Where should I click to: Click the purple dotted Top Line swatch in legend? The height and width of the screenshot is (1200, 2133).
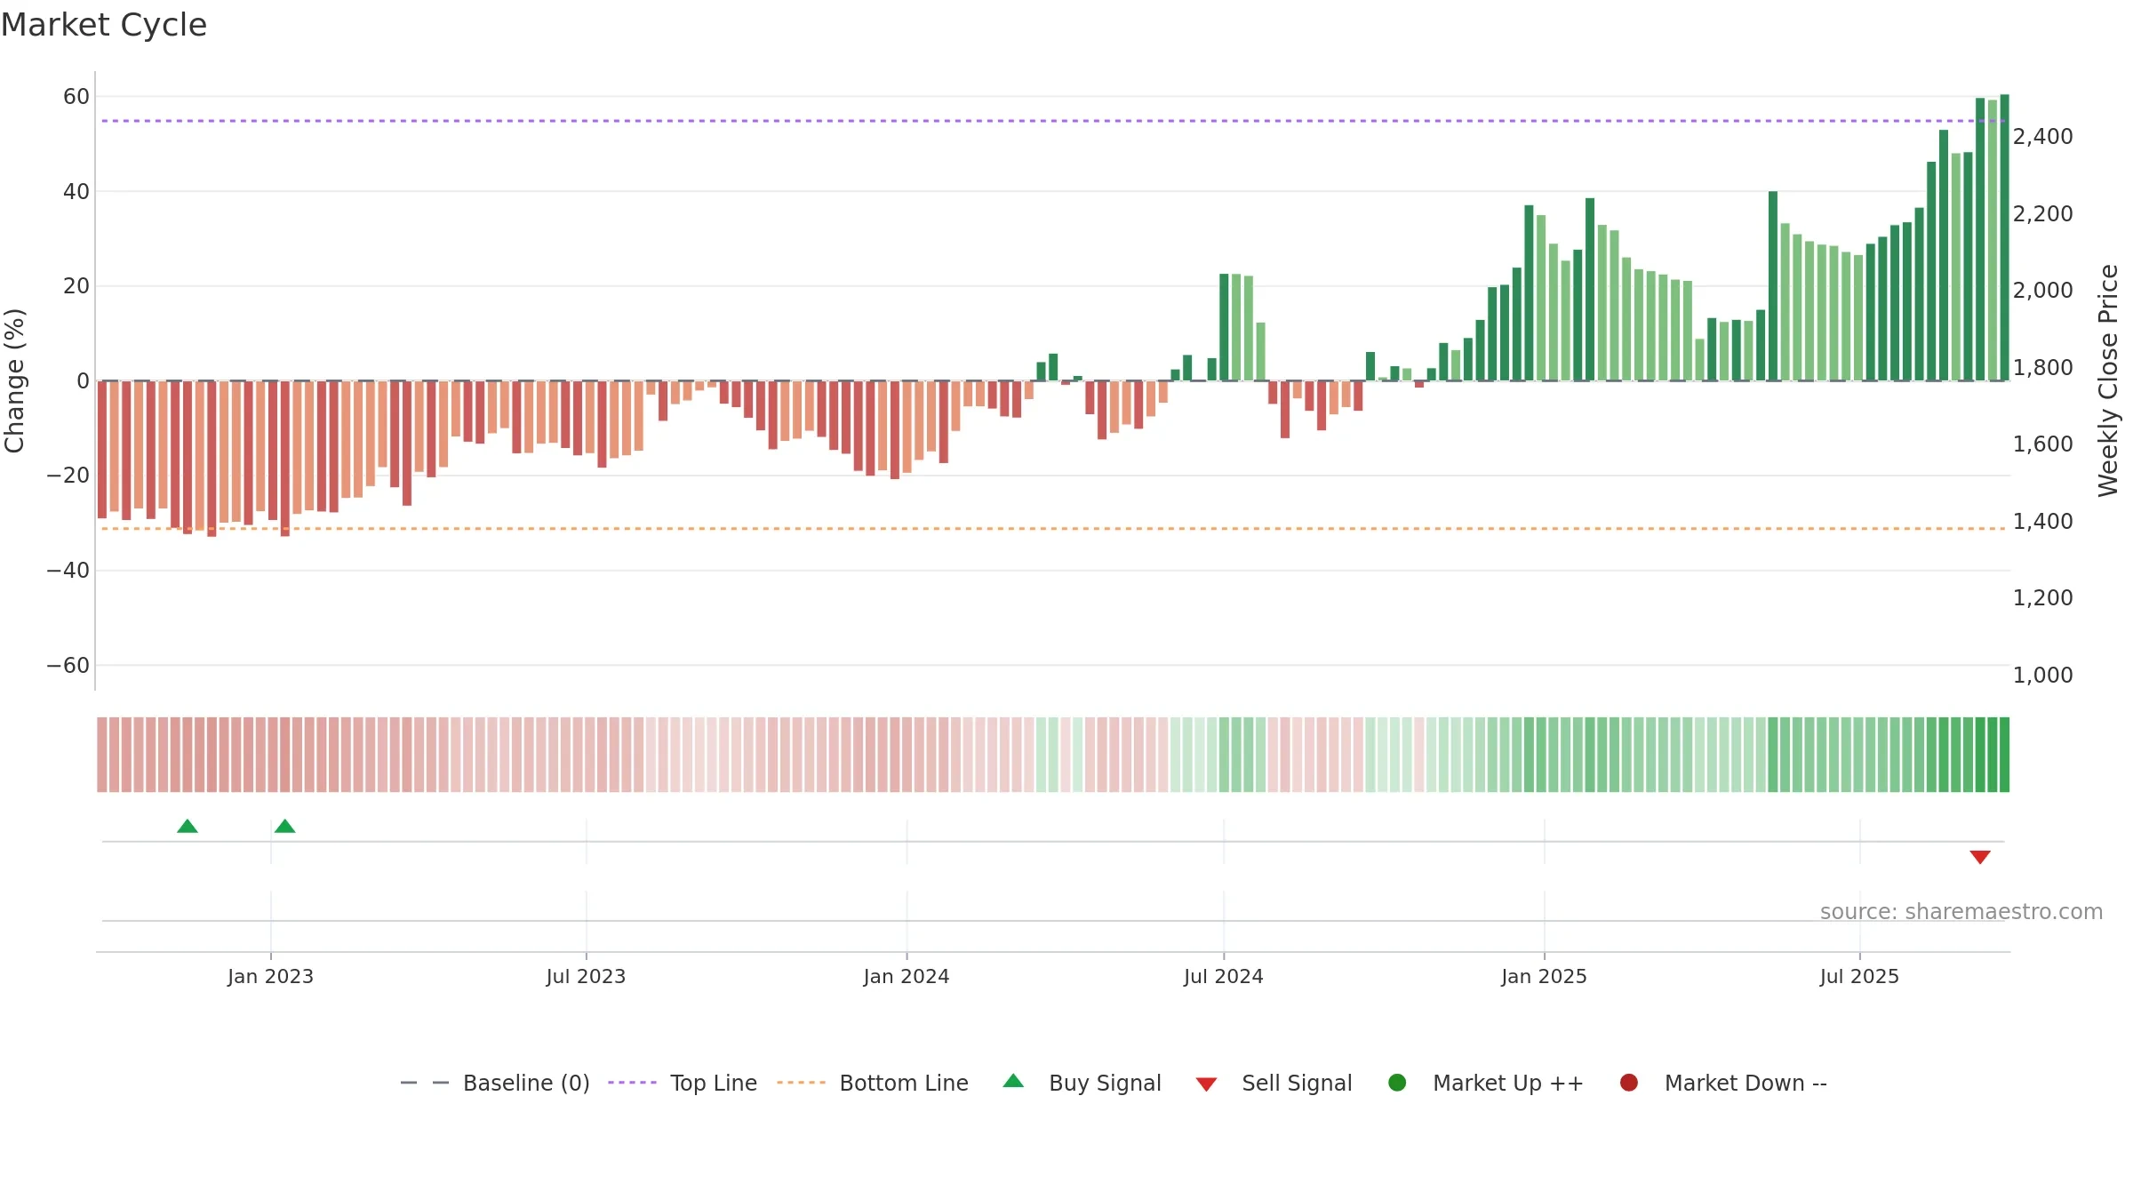[632, 1083]
